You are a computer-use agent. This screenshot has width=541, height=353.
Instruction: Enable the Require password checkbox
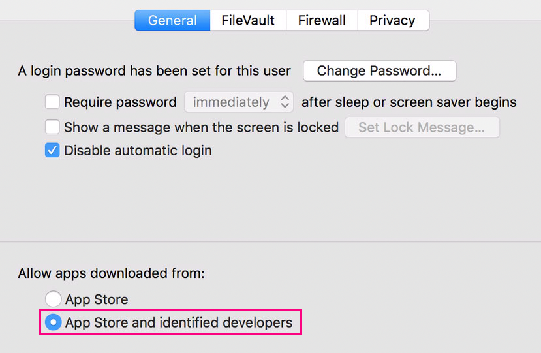pos(52,102)
